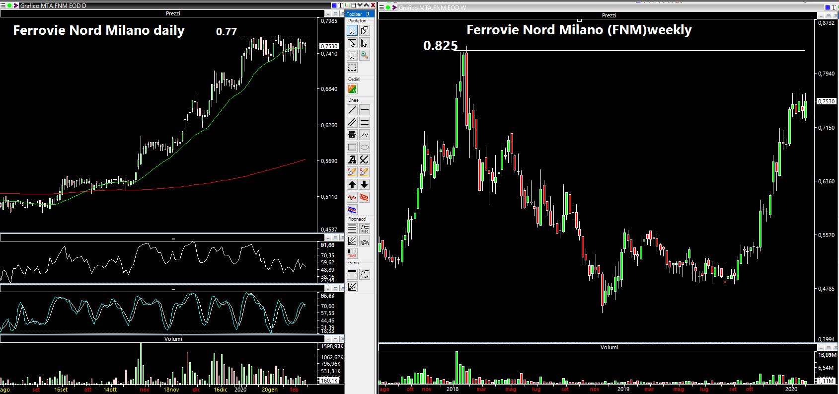The width and height of the screenshot is (839, 394).
Task: Choose the blue regression channel tool
Action: tap(352, 210)
